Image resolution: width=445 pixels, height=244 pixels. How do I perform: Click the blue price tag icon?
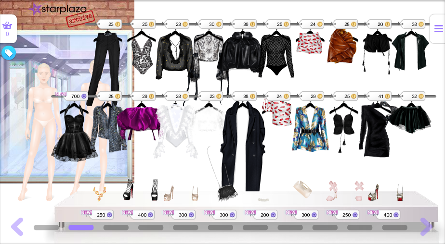click(x=9, y=53)
